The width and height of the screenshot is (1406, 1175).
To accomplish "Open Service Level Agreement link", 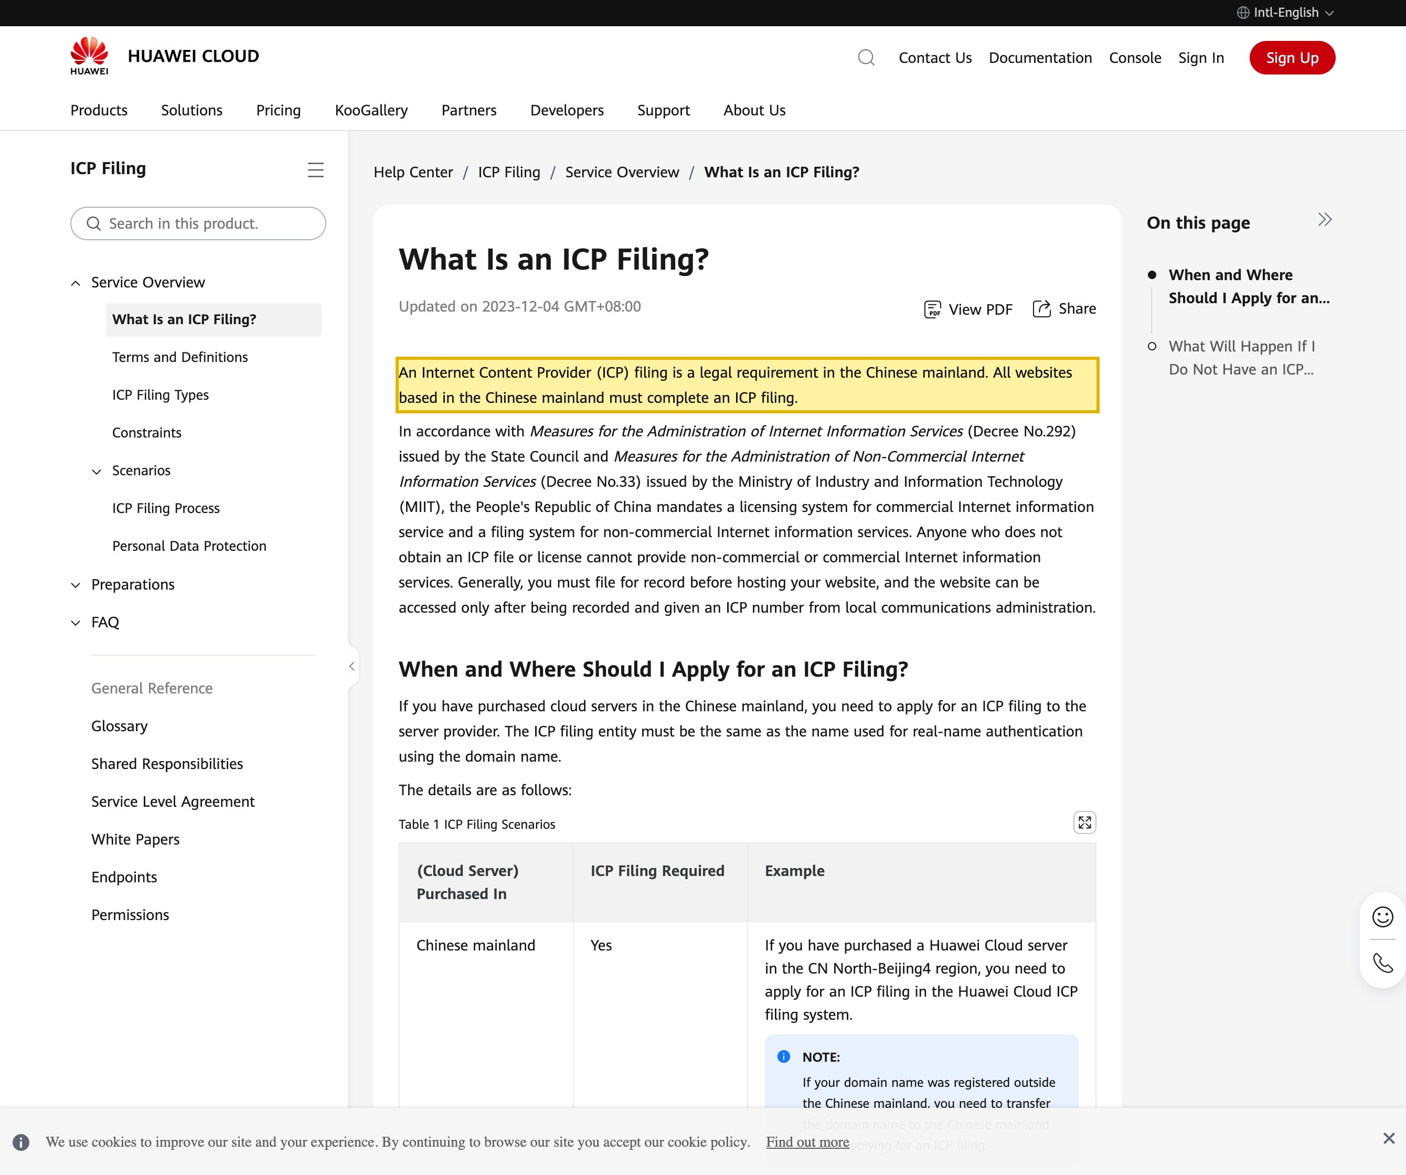I will pos(173,802).
